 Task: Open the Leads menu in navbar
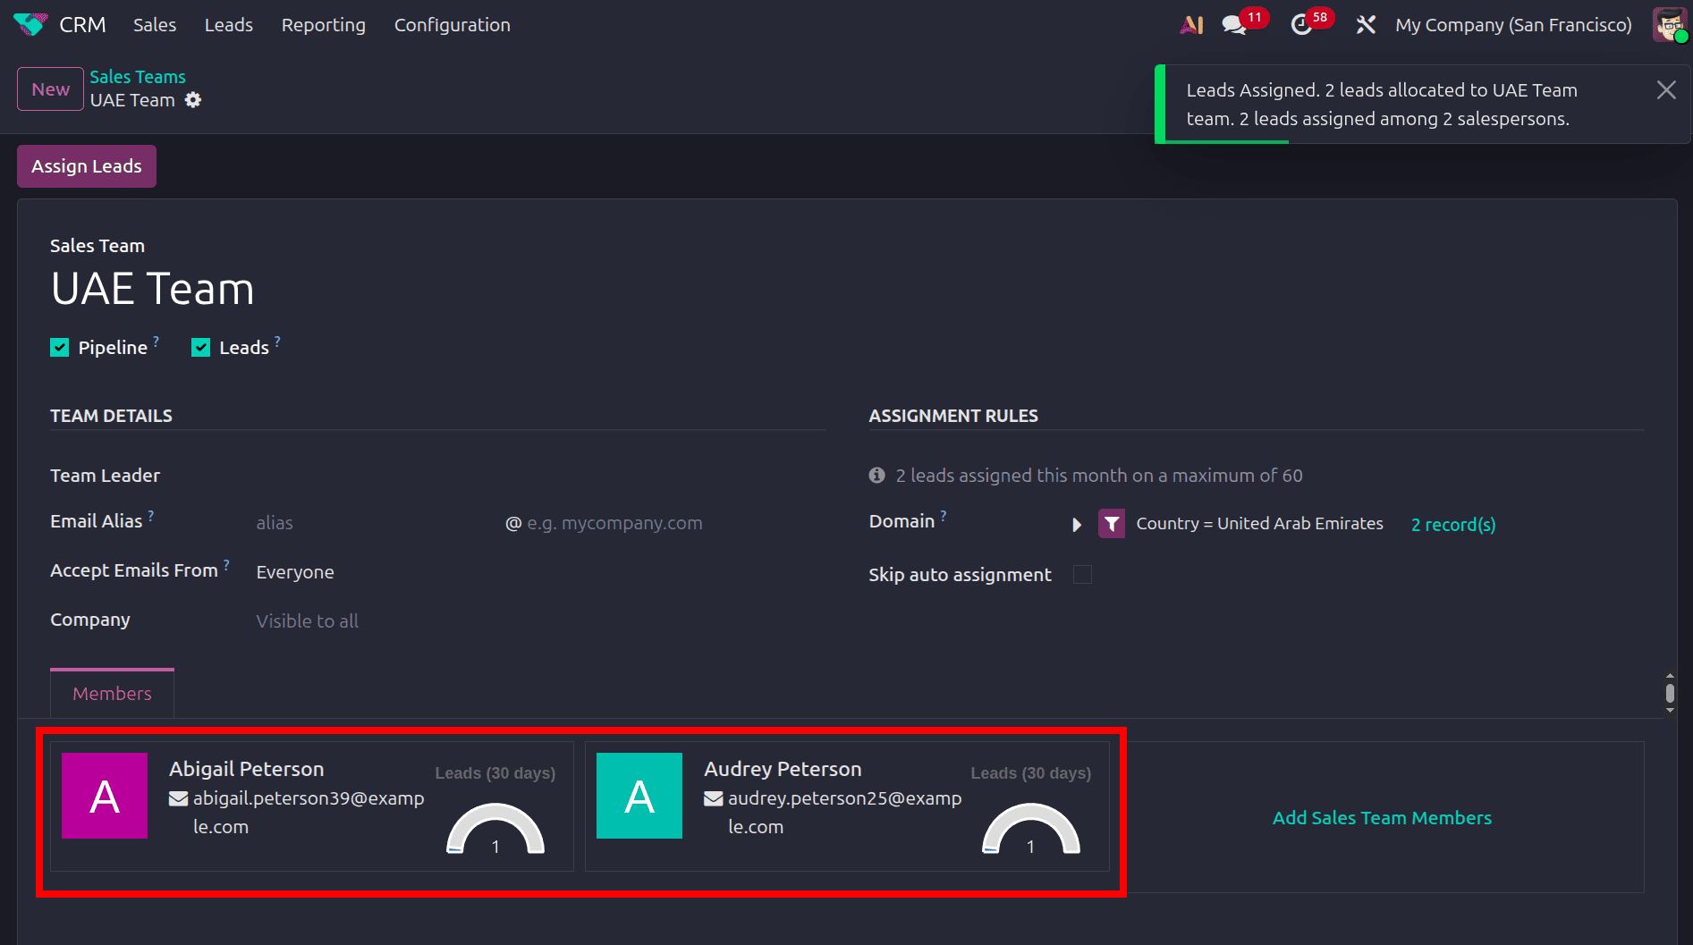coord(229,25)
